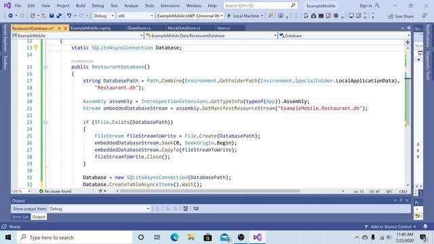Click the Type here to search taskbar box
434x244 pixels.
(75, 237)
